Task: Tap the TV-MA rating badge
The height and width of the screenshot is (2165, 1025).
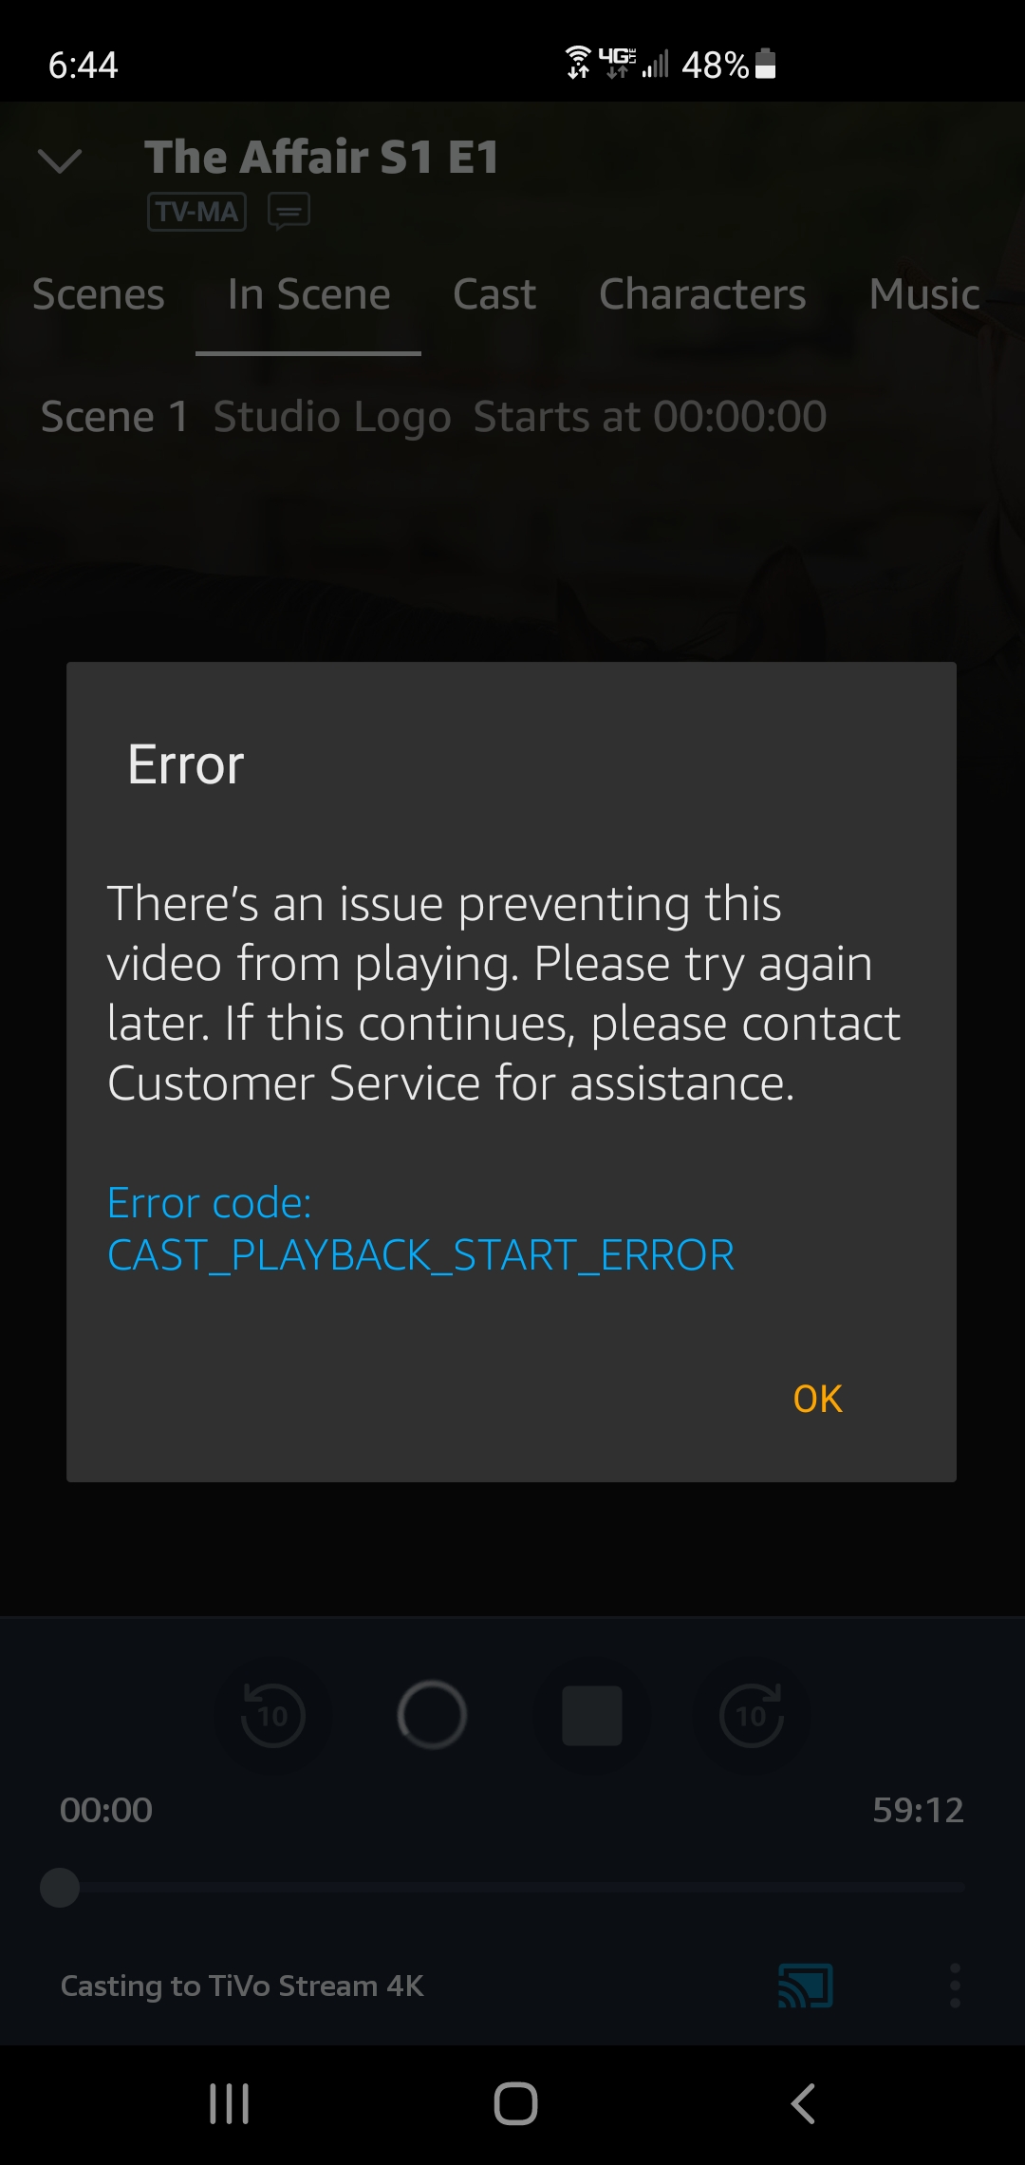Action: 196,212
